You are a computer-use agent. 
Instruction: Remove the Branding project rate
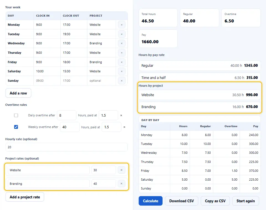[121, 183]
